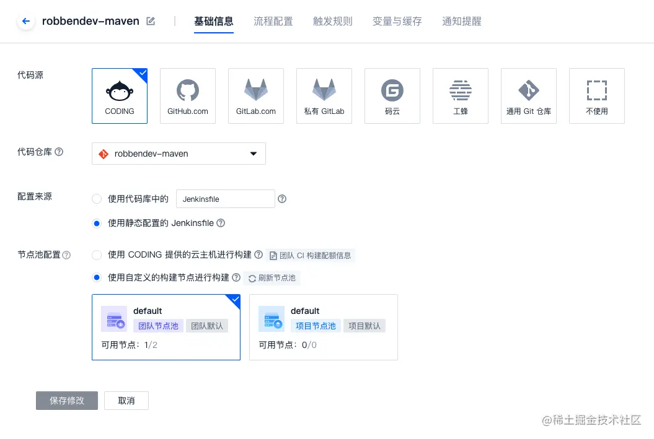The width and height of the screenshot is (654, 439).
Task: Click the back arrow button
Action: click(26, 21)
